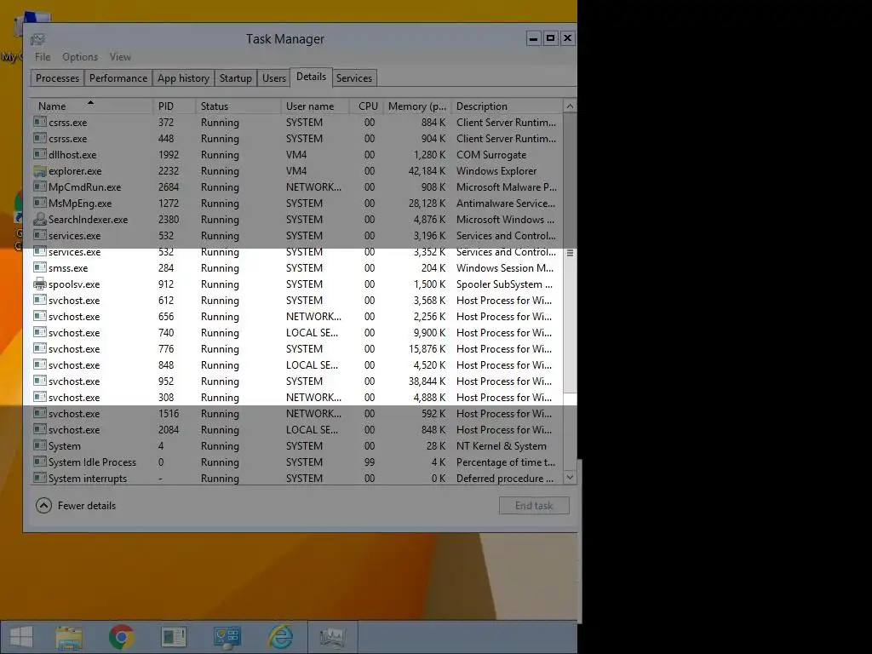
Task: Click the 'Spooler SubSystem' description cell
Action: [504, 284]
